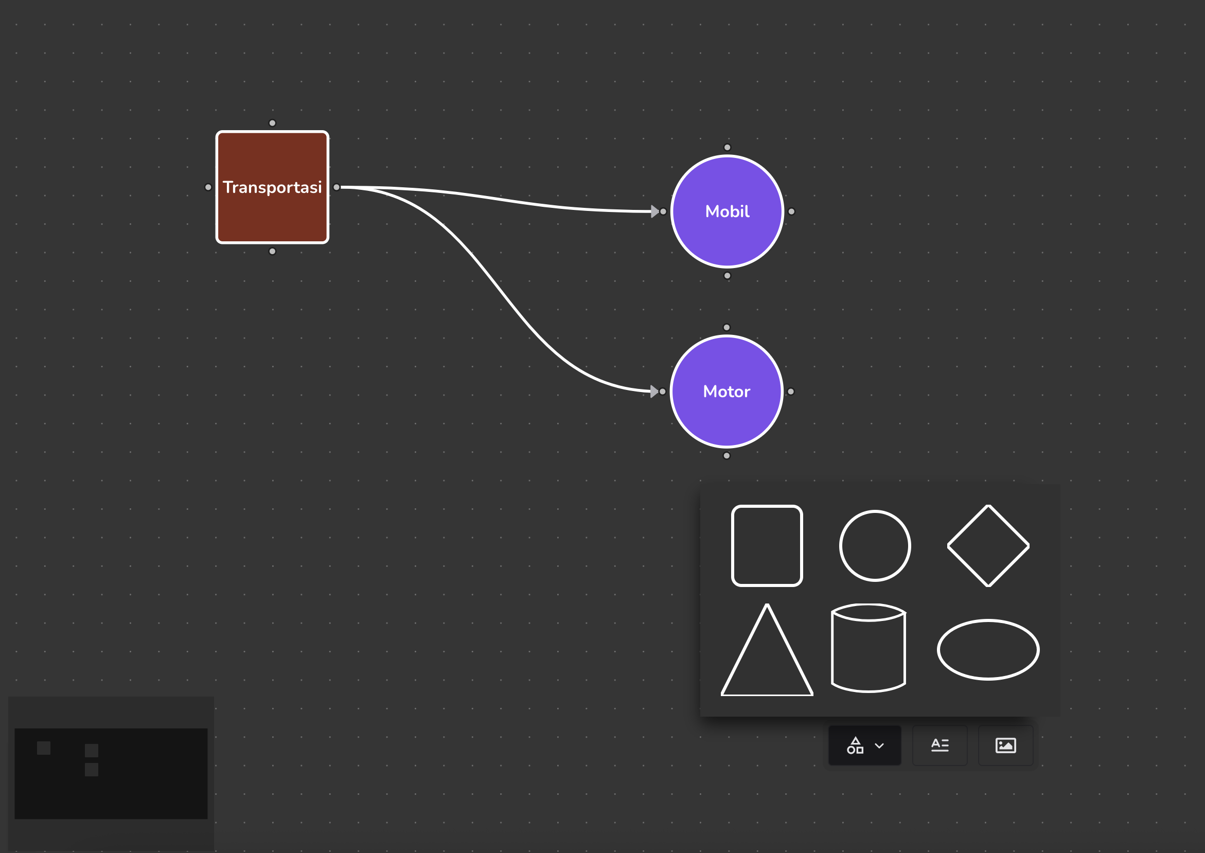
Task: Click the Transportasi node inside the minimap
Action: point(44,747)
